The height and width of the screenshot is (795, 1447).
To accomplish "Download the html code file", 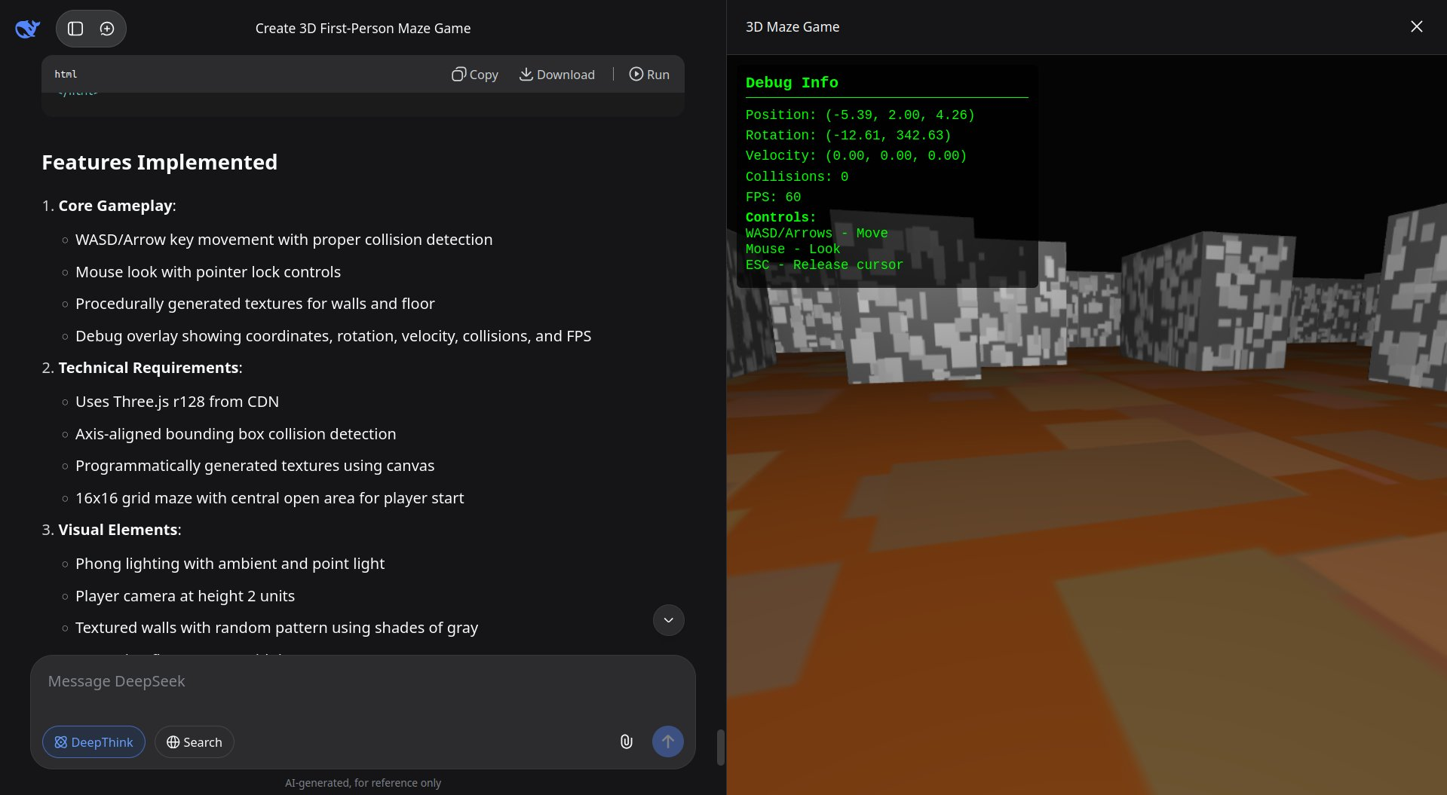I will coord(557,74).
